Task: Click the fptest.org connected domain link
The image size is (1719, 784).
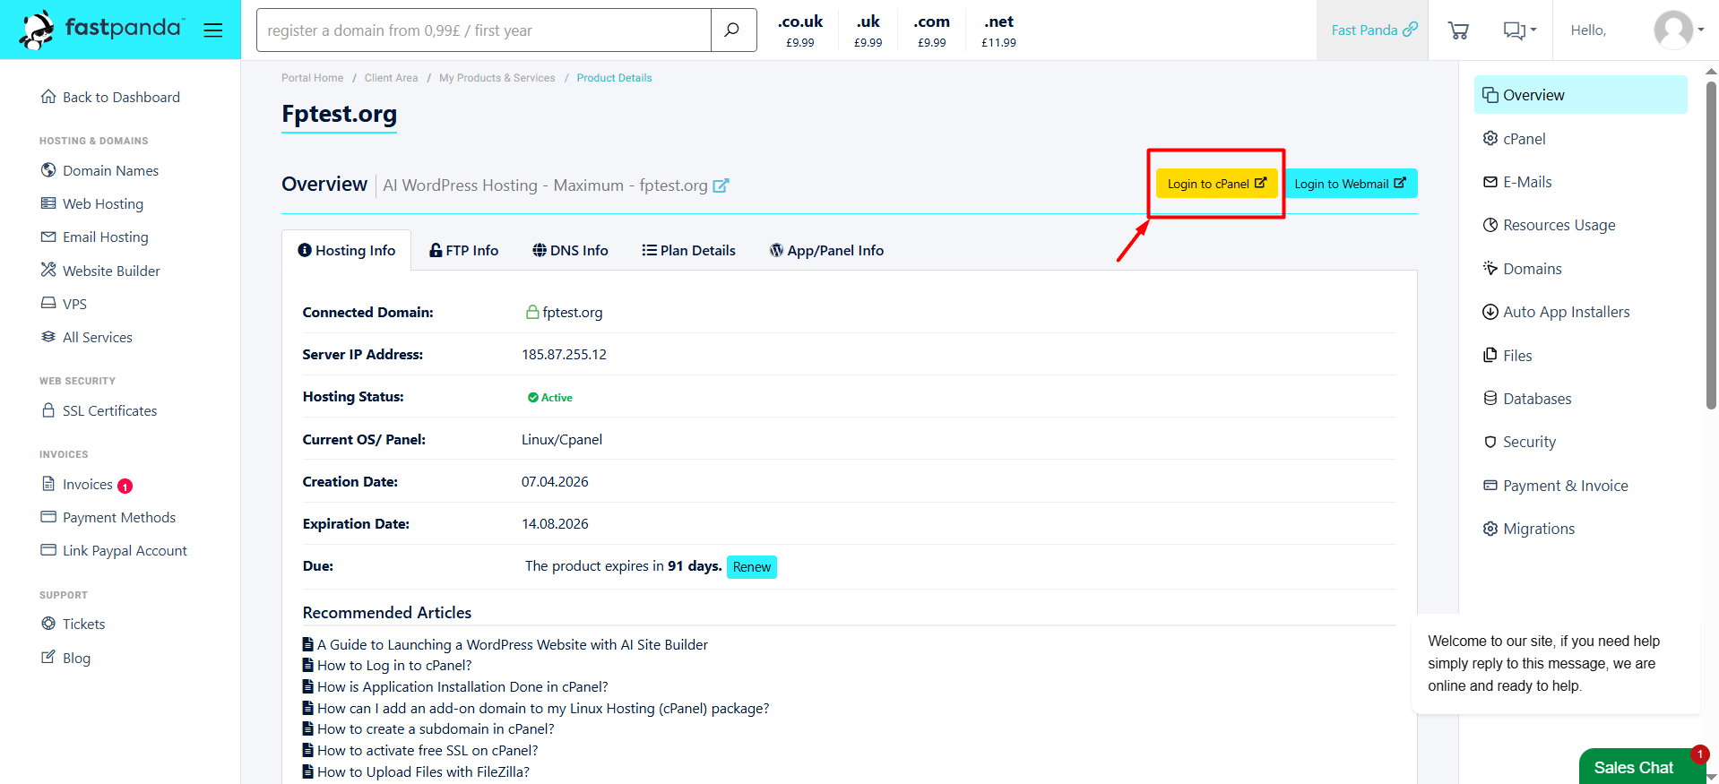Action: point(572,312)
